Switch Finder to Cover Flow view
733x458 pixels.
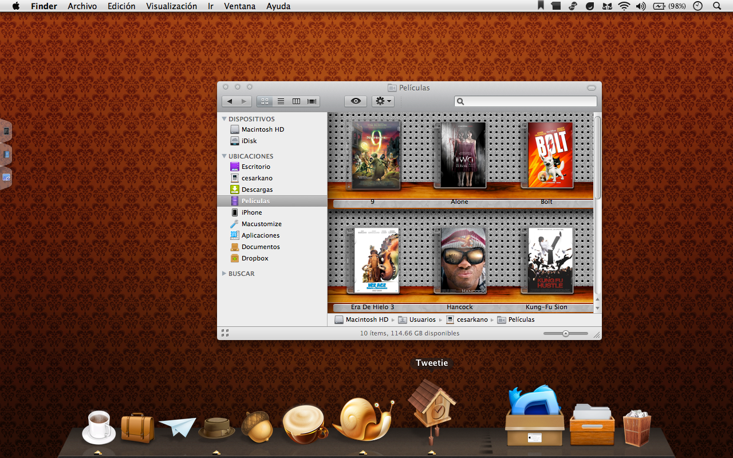point(312,101)
